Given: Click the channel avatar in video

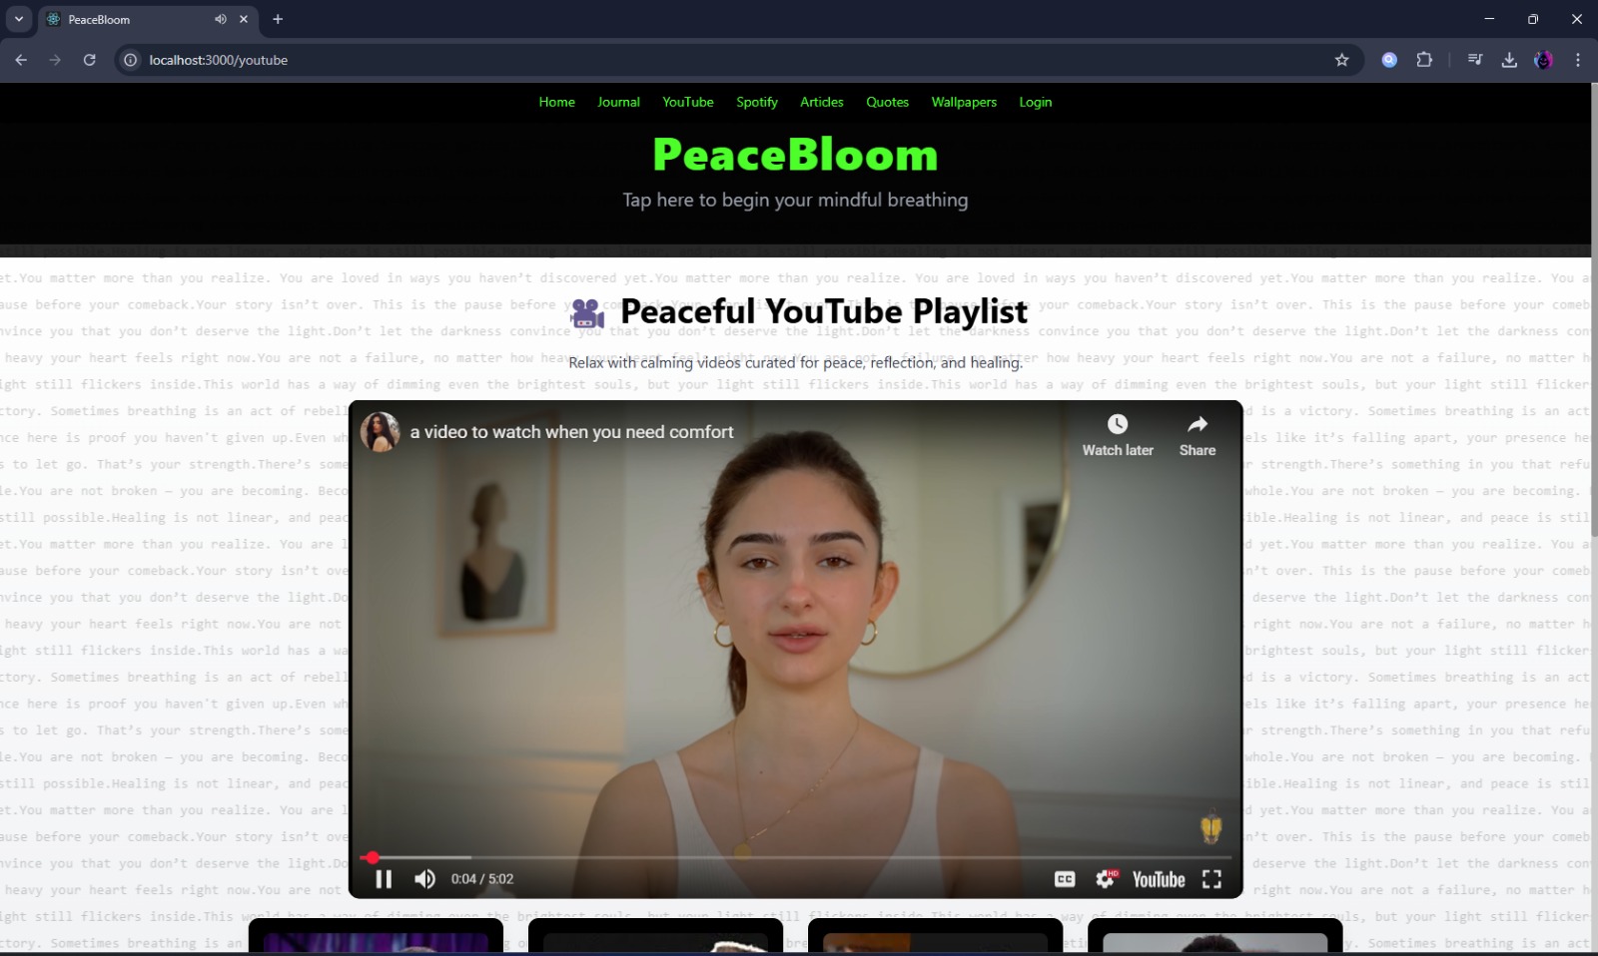Looking at the screenshot, I should 380,432.
